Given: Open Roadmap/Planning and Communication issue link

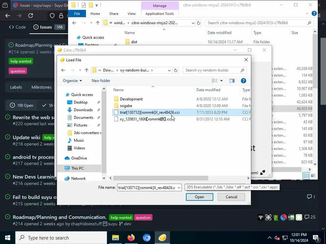Looking at the screenshot, I should (60, 217).
